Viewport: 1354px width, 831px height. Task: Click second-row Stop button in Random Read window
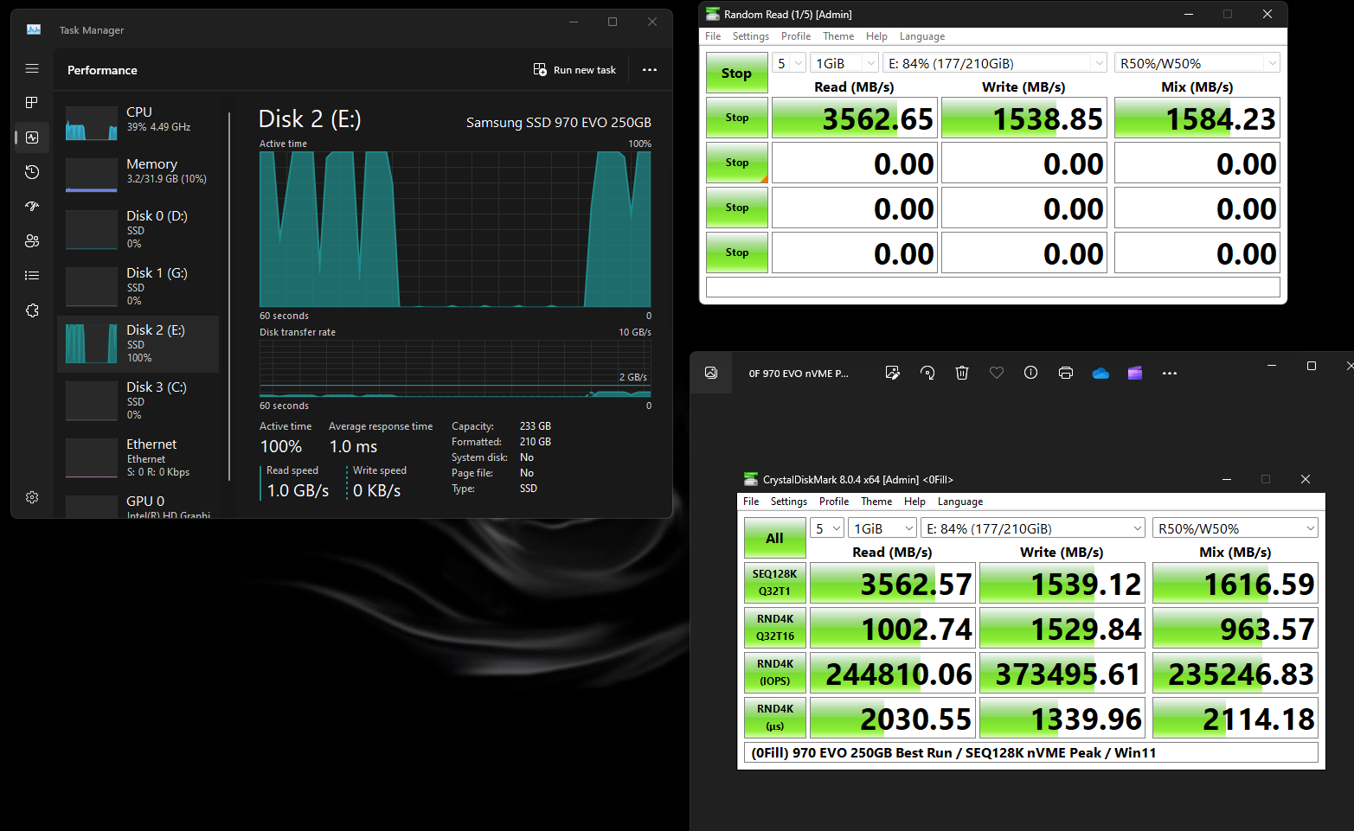(736, 163)
